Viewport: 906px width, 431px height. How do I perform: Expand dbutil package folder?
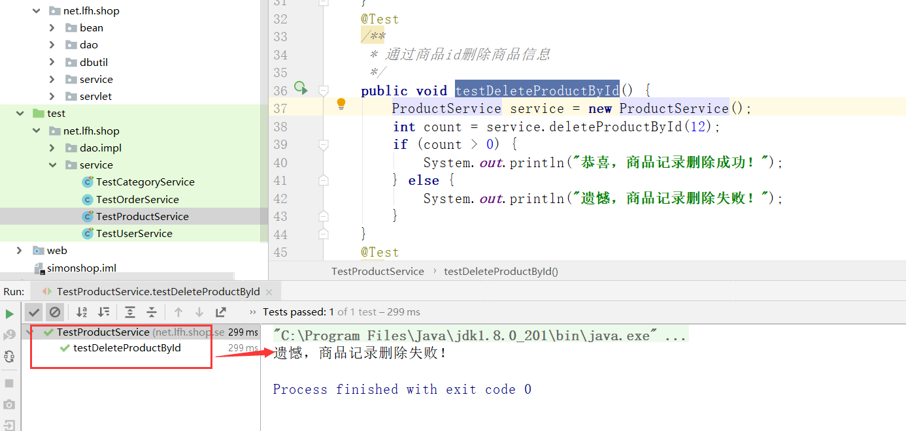52,62
